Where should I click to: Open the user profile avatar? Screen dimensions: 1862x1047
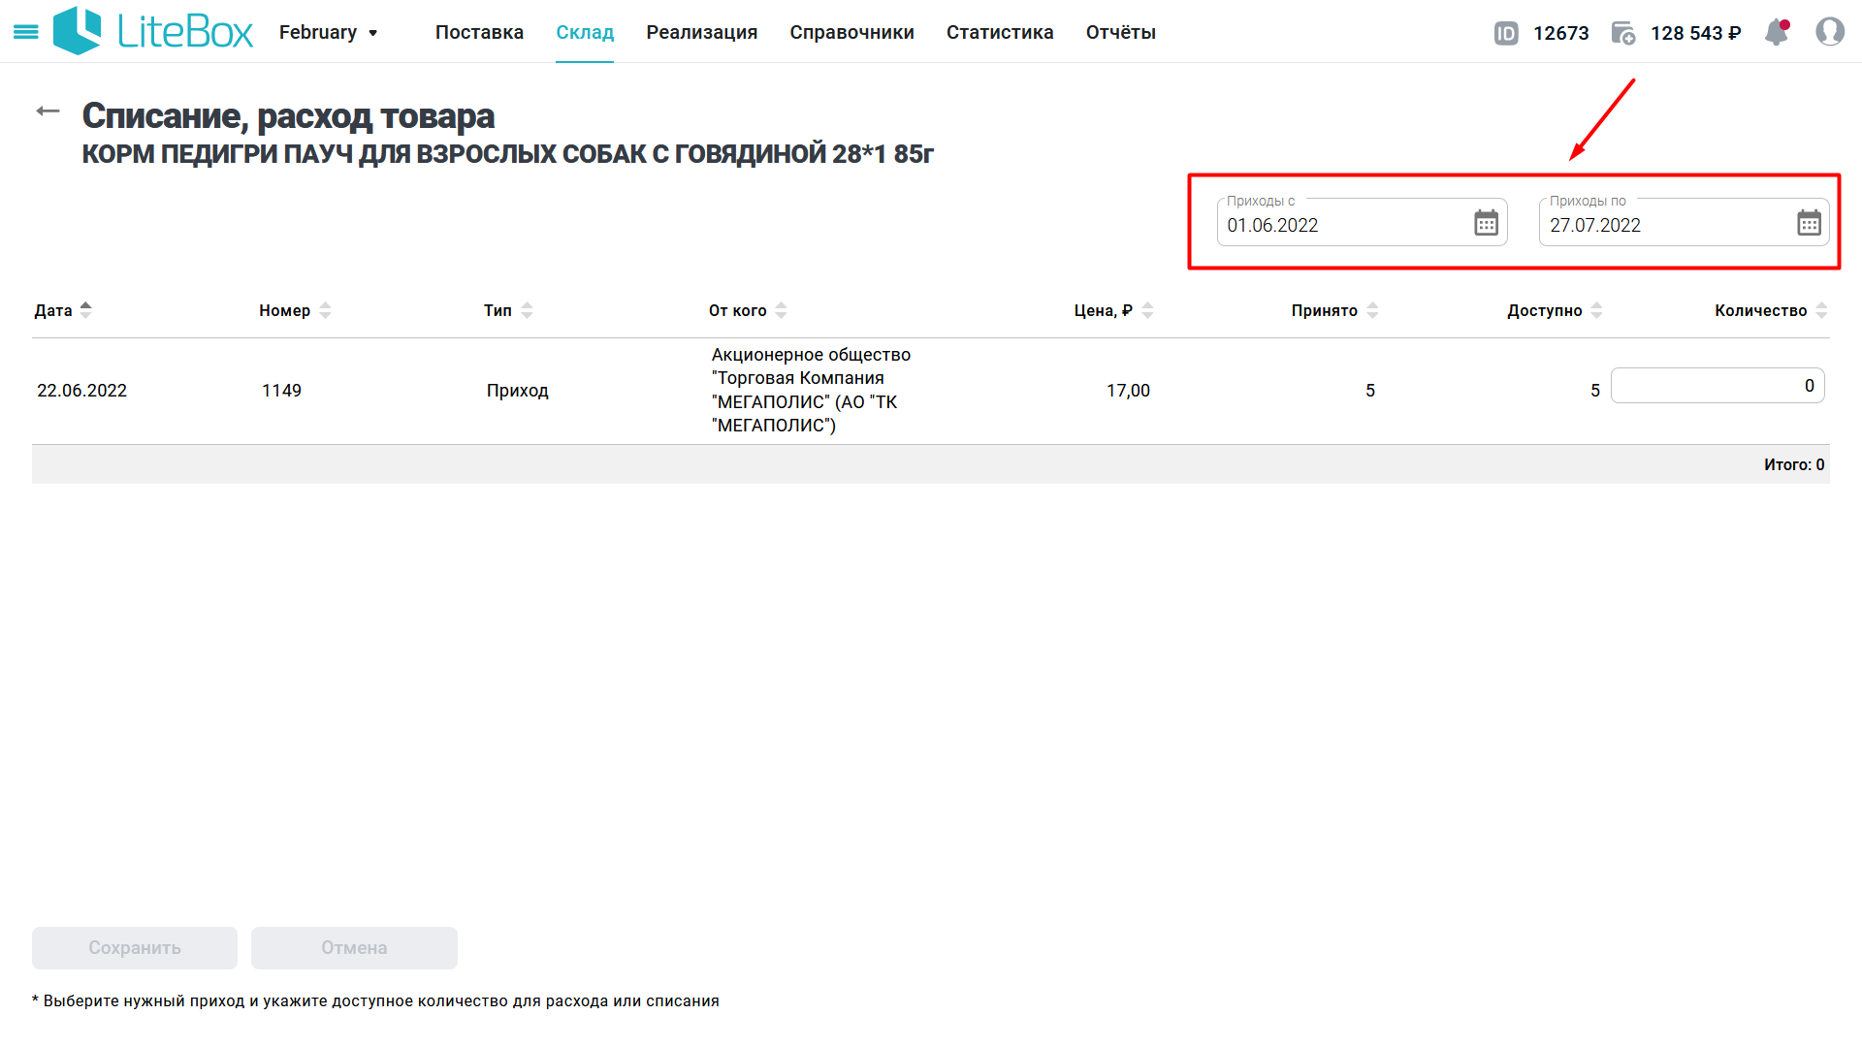[x=1830, y=32]
